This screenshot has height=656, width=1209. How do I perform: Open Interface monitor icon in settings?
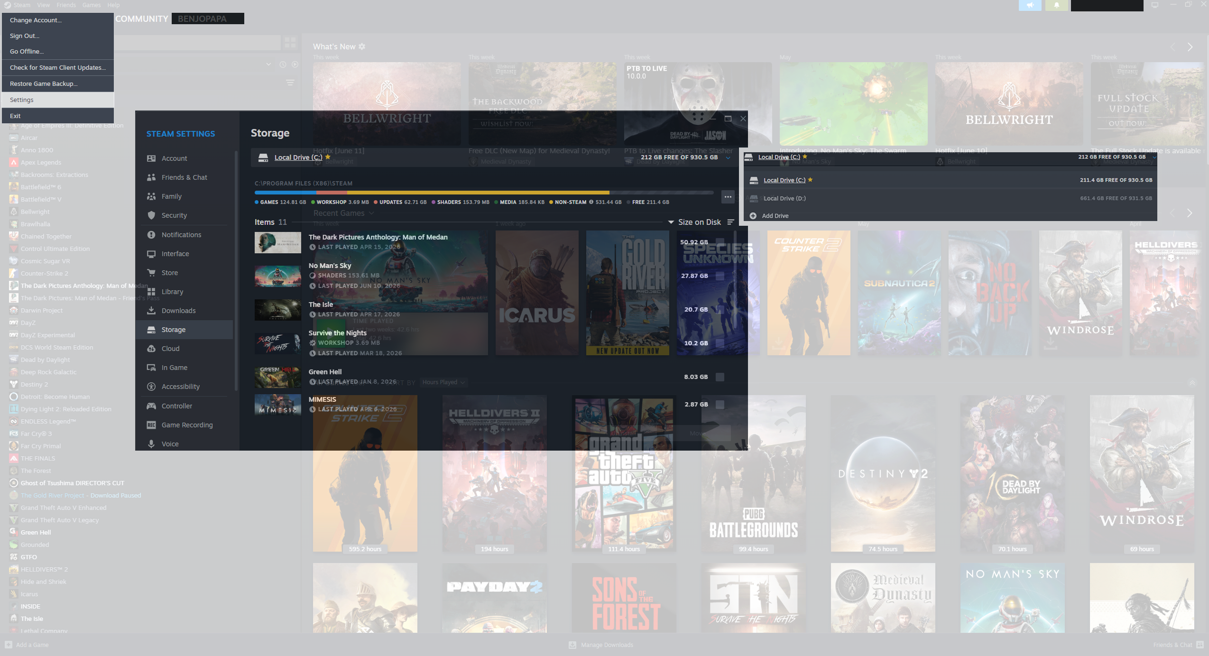[x=151, y=254]
